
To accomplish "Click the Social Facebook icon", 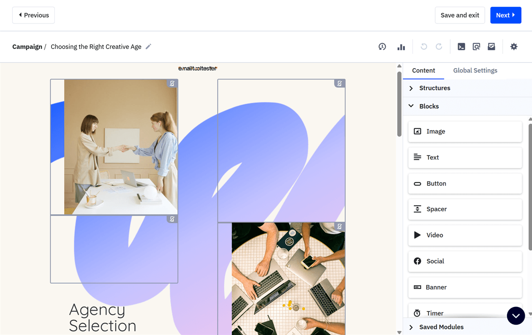I will pos(417,261).
